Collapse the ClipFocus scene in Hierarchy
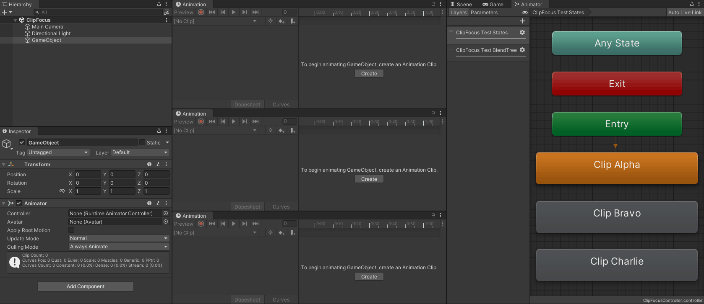This screenshot has width=704, height=304. [x=16, y=20]
